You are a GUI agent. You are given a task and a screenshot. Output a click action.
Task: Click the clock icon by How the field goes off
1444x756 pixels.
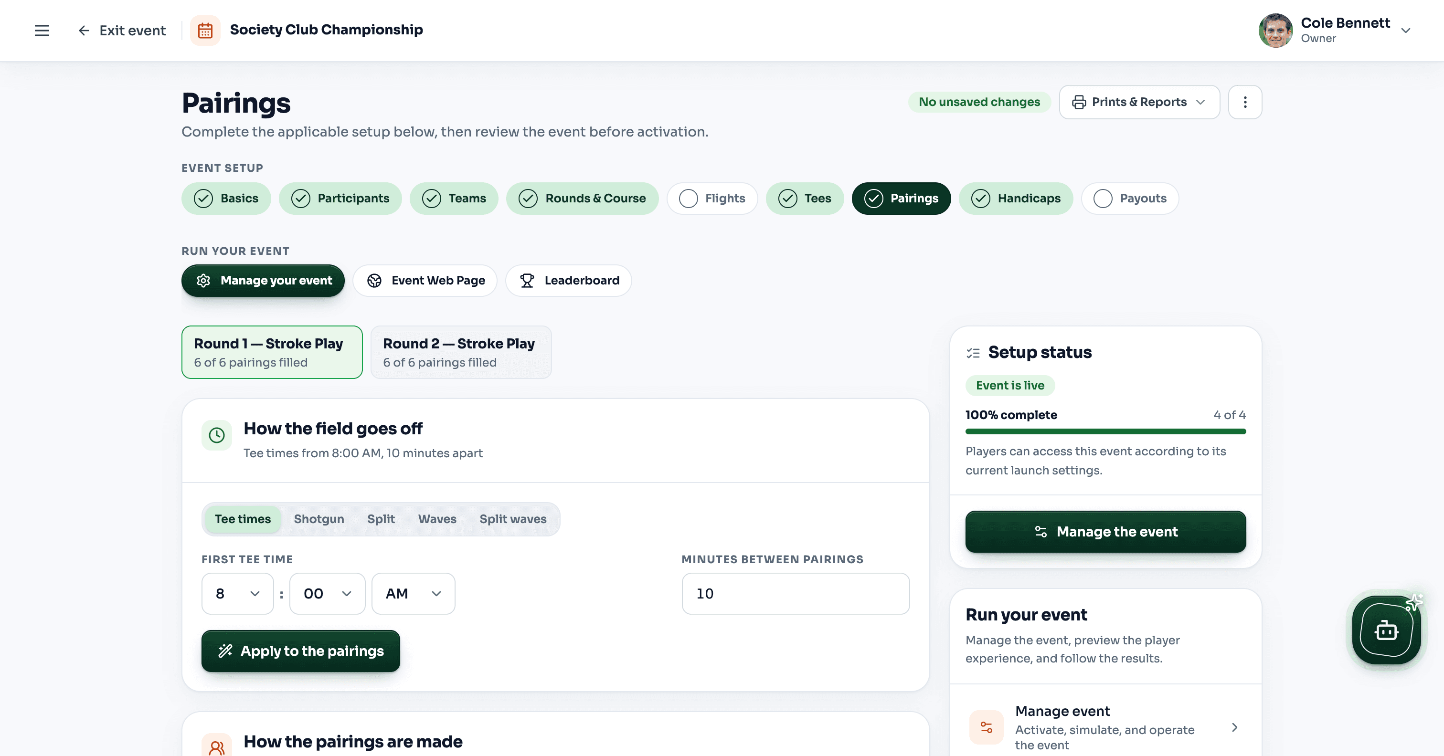[x=216, y=435]
